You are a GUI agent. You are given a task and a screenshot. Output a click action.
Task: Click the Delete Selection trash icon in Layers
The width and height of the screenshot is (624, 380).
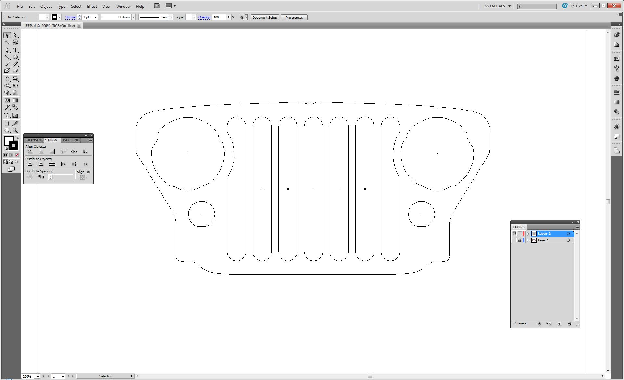(x=569, y=324)
